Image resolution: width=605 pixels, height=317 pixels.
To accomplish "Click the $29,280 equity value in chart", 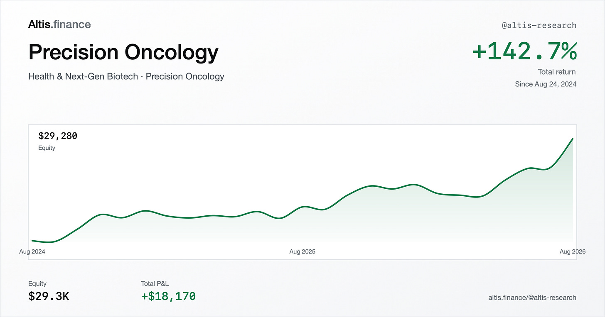I will 58,136.
